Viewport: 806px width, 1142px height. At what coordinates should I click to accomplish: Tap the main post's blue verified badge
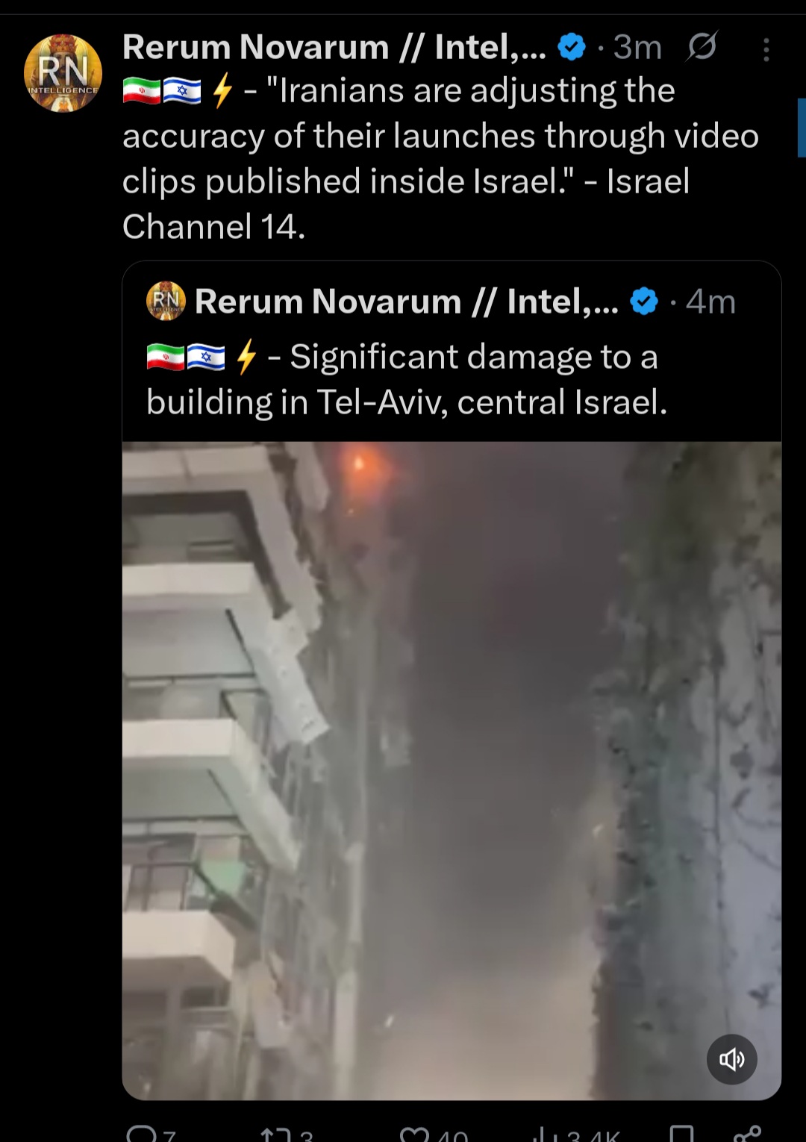pyautogui.click(x=572, y=47)
